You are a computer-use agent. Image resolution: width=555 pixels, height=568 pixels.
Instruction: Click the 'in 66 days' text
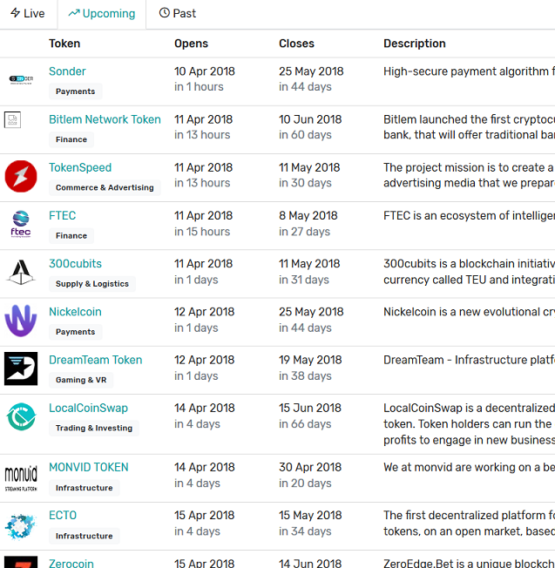(305, 424)
